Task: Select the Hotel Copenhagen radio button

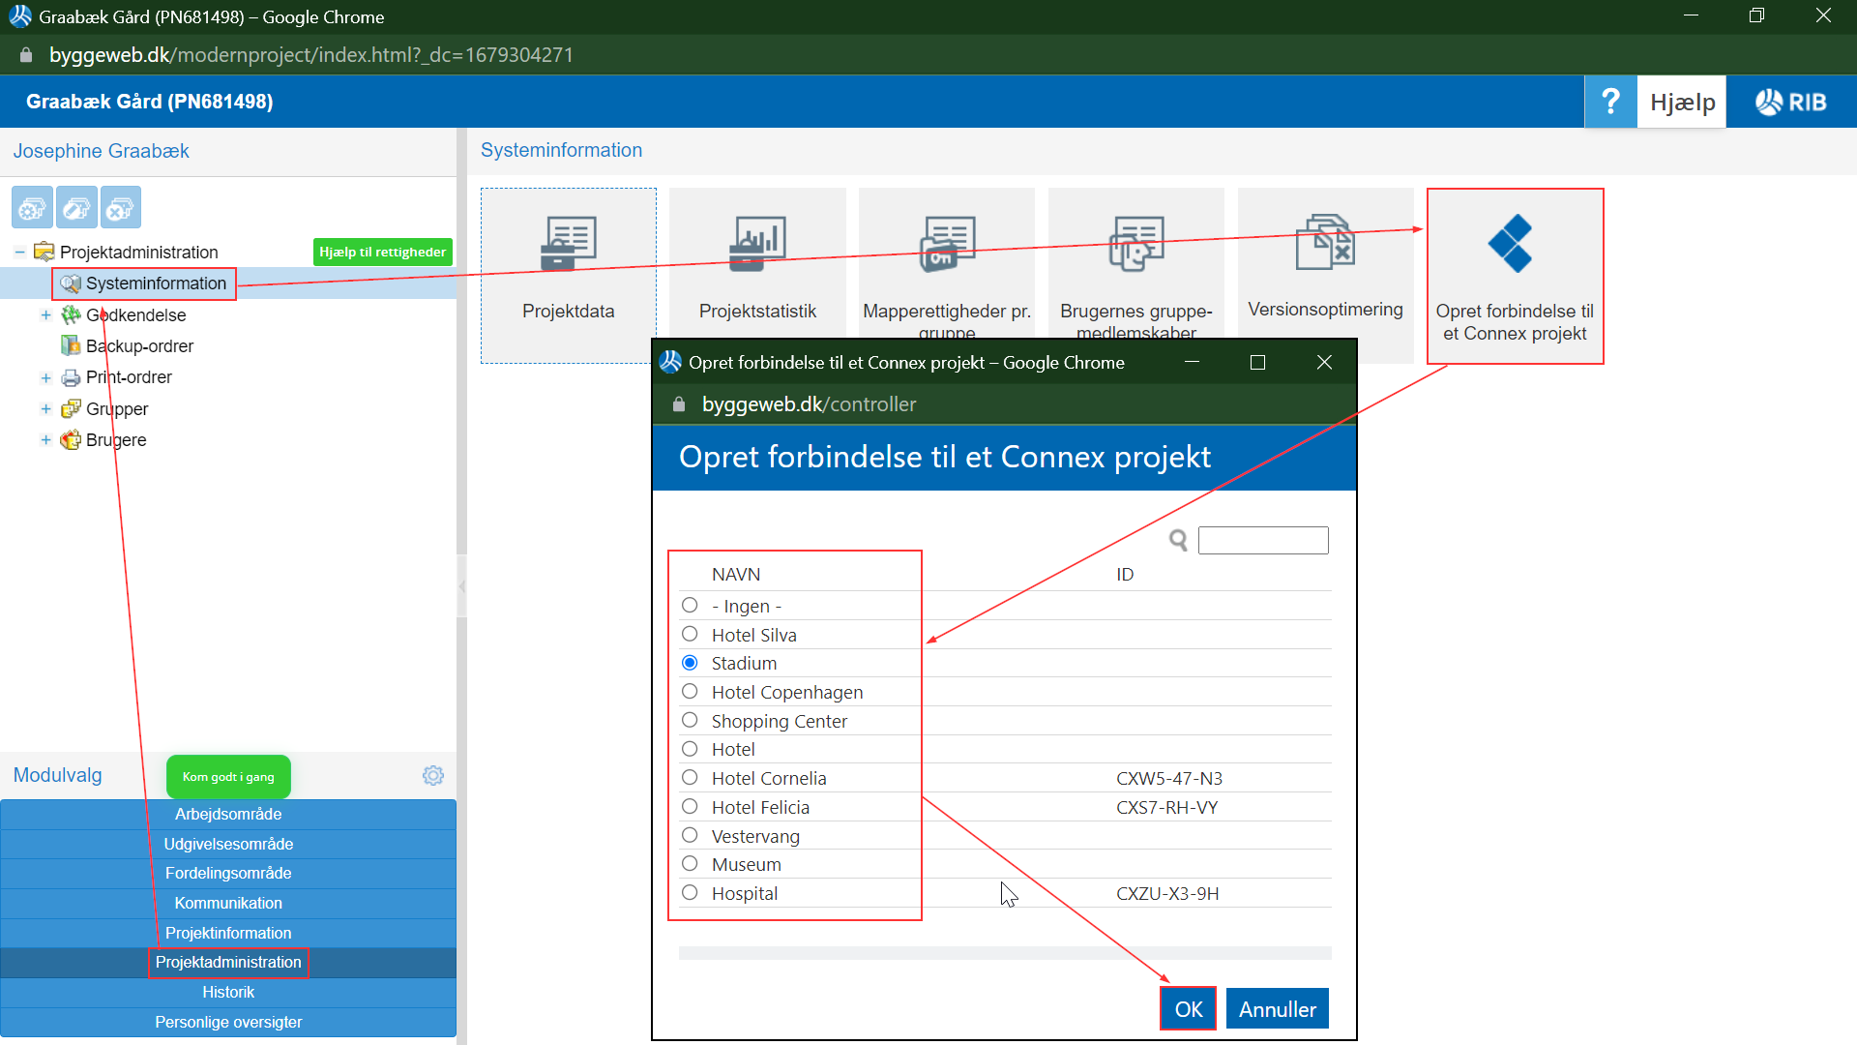Action: click(x=690, y=692)
